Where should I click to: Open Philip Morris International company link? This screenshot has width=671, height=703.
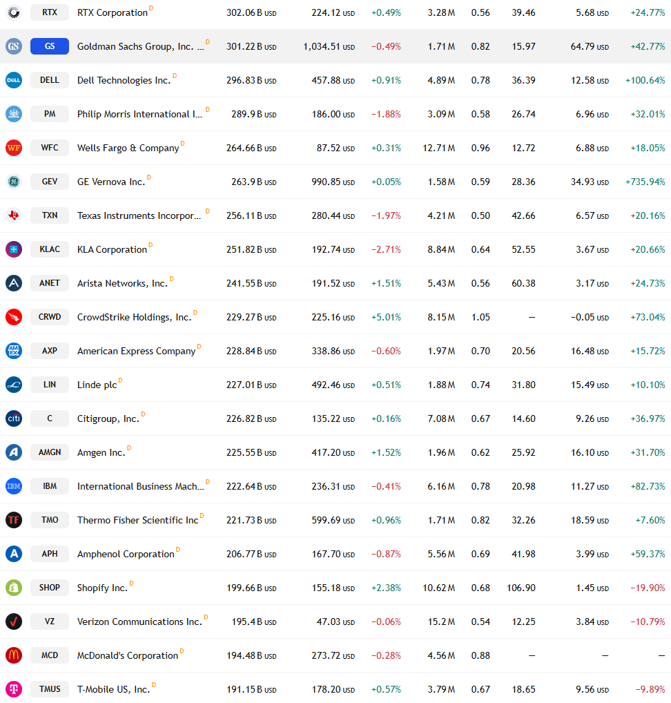click(139, 114)
